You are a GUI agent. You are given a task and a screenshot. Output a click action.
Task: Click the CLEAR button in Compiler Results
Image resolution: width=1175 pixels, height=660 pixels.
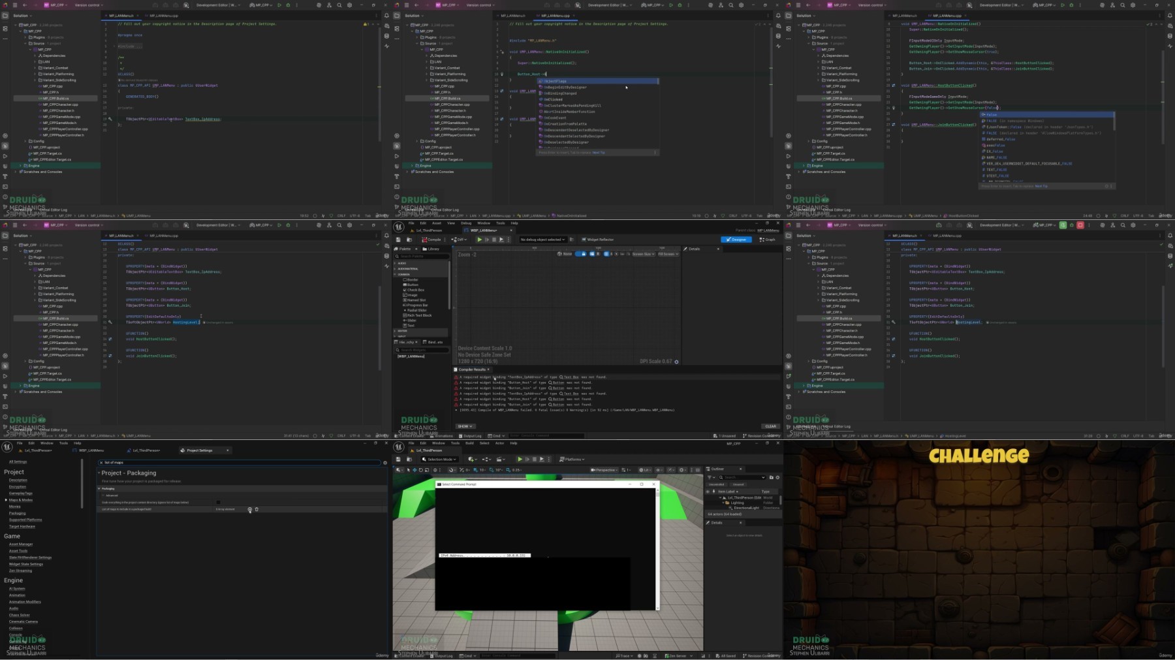[771, 426]
